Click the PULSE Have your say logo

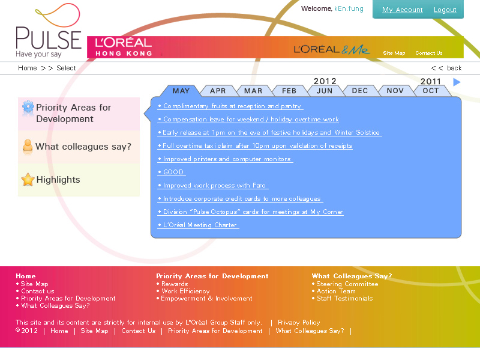click(49, 31)
